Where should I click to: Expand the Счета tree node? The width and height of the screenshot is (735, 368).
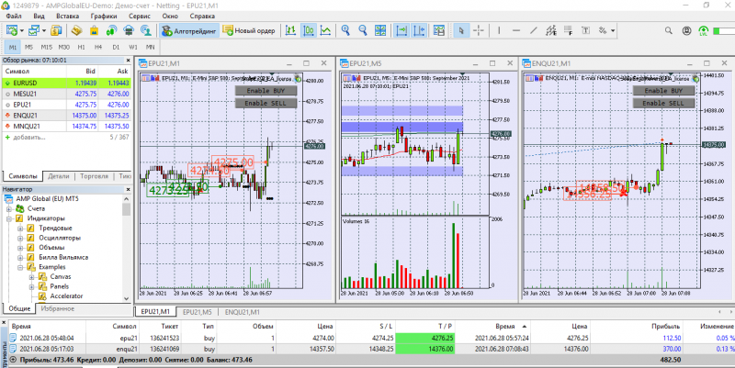click(9, 209)
